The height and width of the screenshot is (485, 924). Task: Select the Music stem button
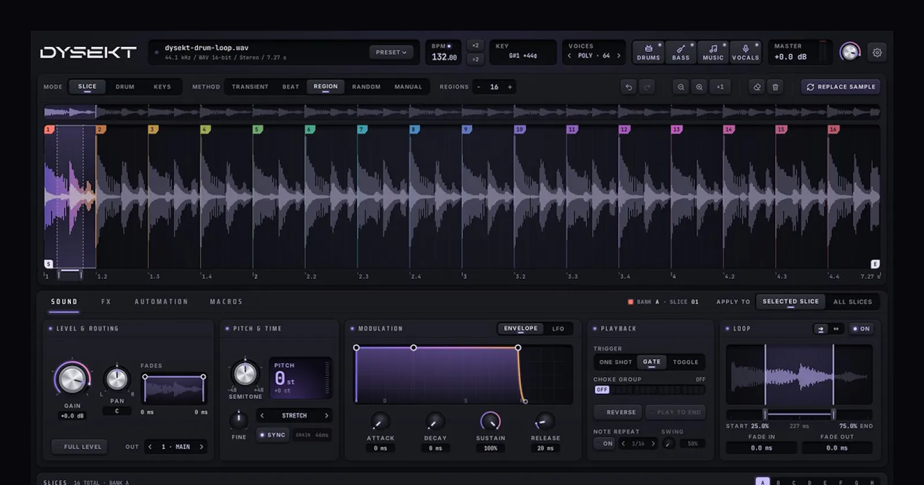click(713, 52)
